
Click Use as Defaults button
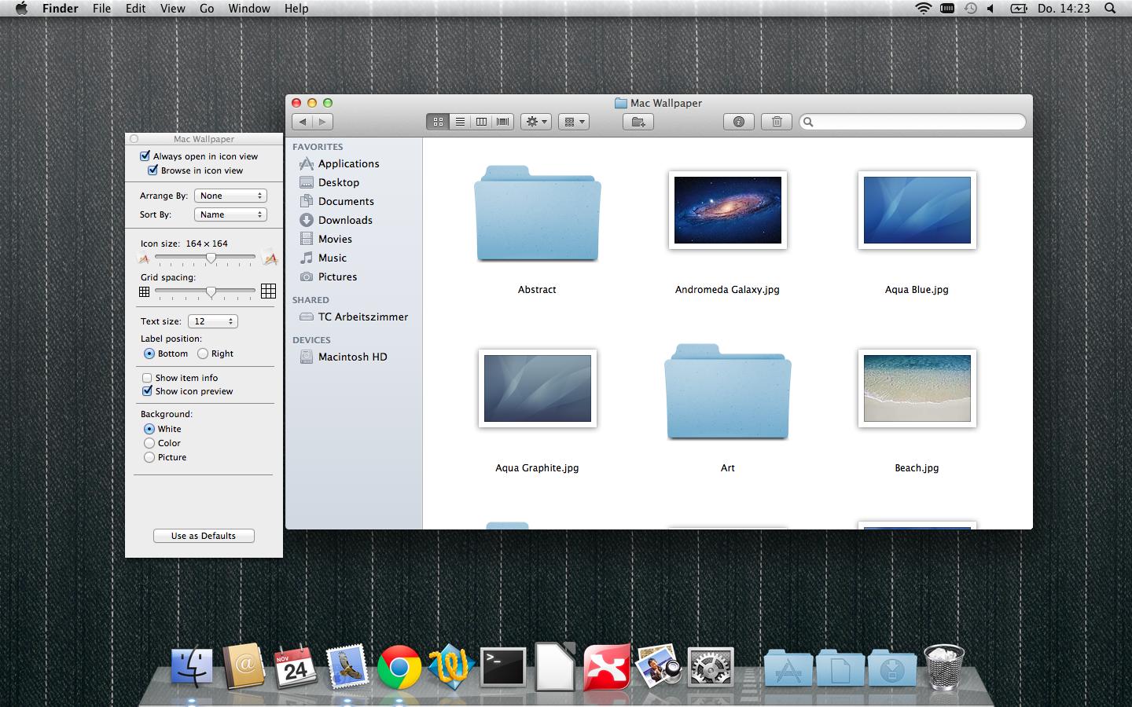pyautogui.click(x=204, y=536)
